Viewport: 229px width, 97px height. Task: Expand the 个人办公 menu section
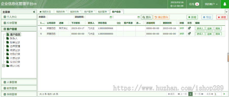click(x=19, y=17)
